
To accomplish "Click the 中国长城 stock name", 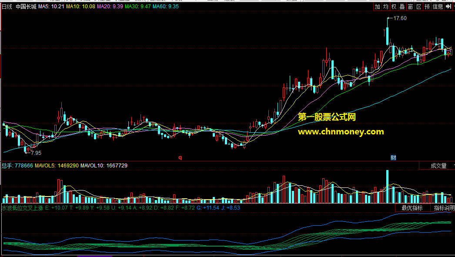I will tap(26, 7).
